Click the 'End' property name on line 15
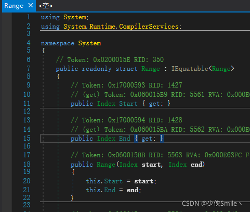 [125, 139]
